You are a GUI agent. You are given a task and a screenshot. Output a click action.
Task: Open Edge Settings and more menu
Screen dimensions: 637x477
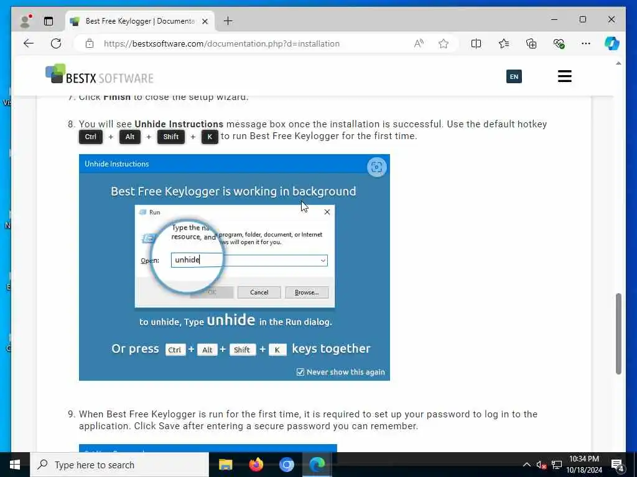point(586,43)
